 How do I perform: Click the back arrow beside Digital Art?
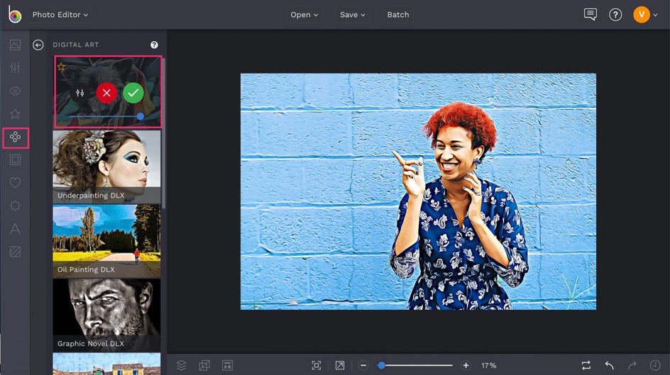38,45
